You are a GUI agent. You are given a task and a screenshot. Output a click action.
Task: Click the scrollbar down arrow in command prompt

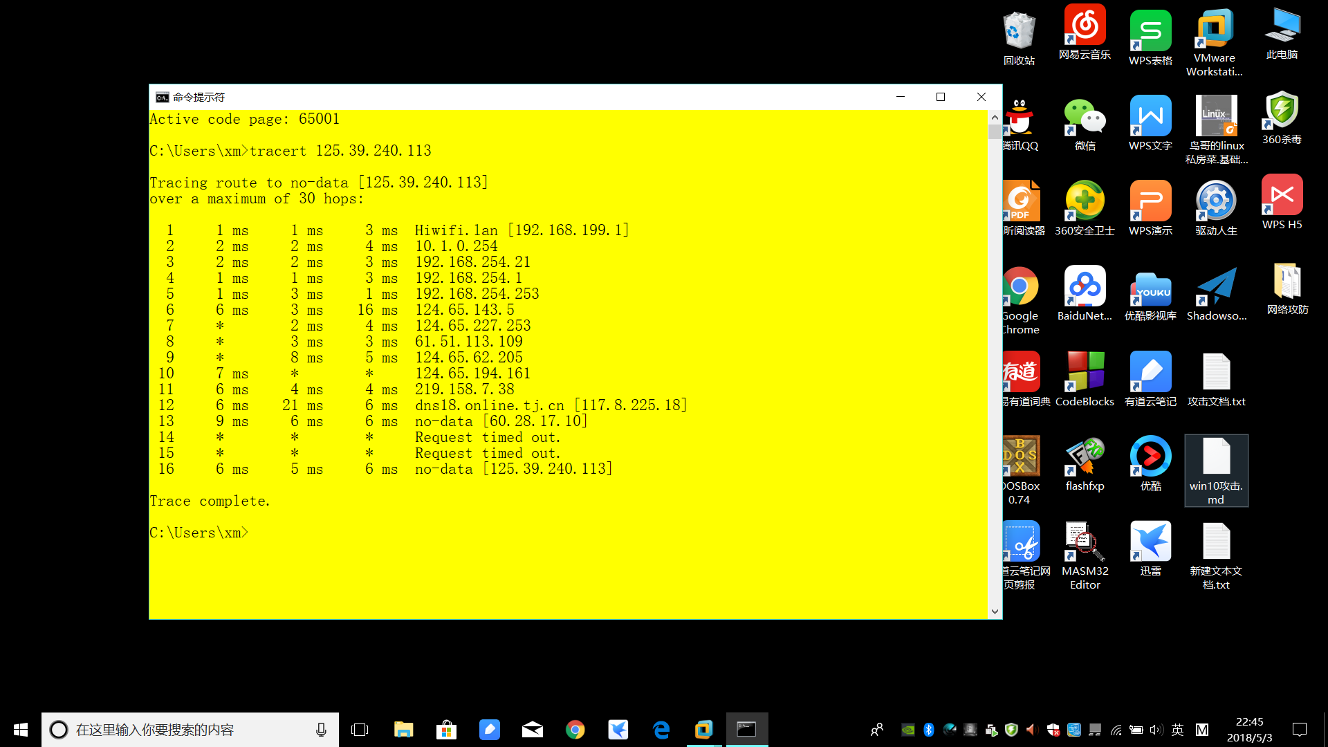(x=995, y=611)
